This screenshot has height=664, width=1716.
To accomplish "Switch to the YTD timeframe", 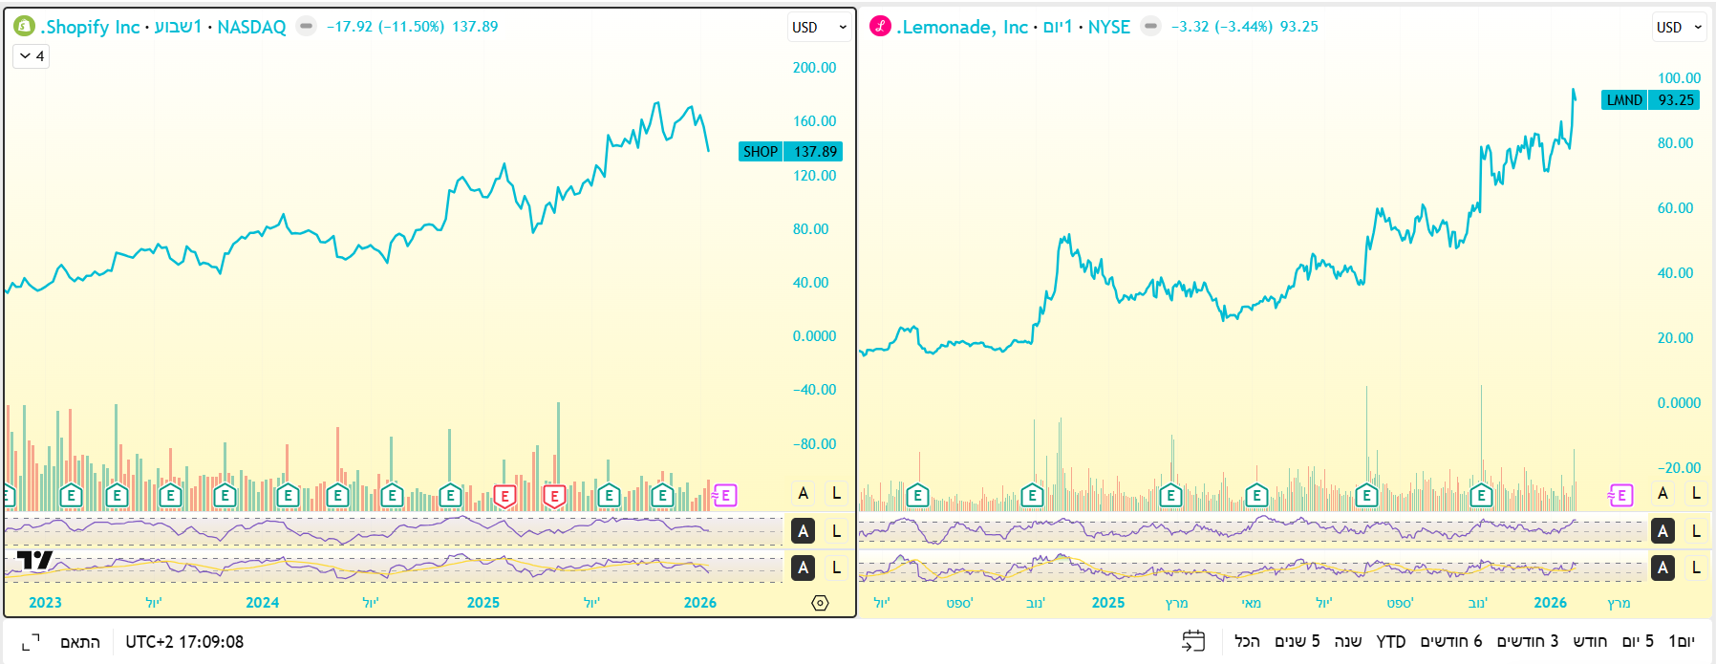I will [1391, 643].
